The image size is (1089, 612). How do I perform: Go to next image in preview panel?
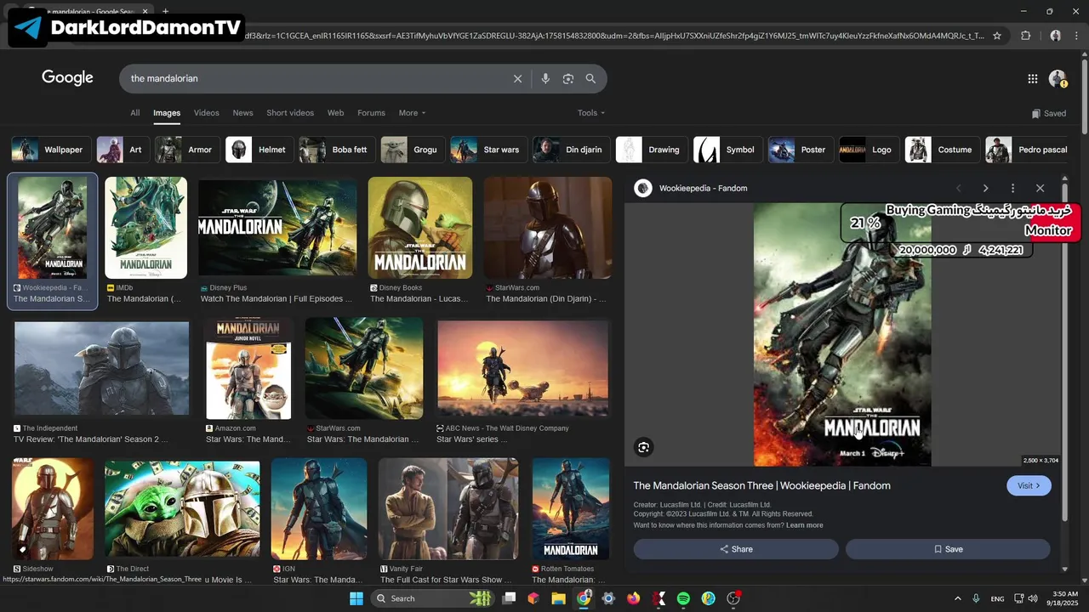coord(985,188)
